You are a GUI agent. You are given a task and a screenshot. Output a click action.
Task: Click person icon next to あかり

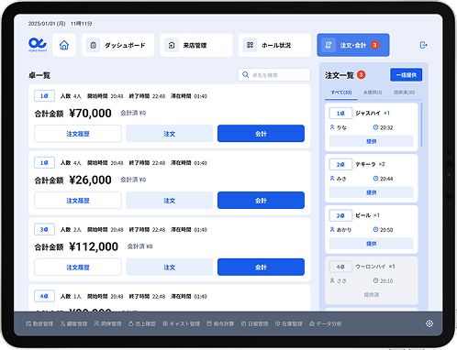[332, 229]
